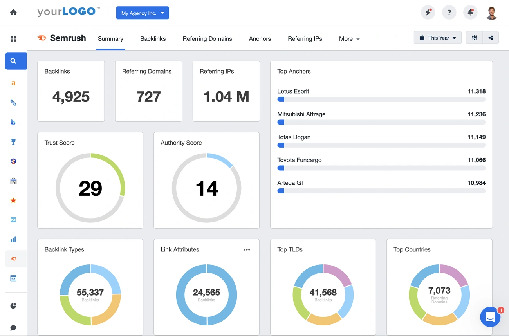The image size is (509, 336).
Task: Open the Bing integration icon in sidebar
Action: tap(13, 122)
